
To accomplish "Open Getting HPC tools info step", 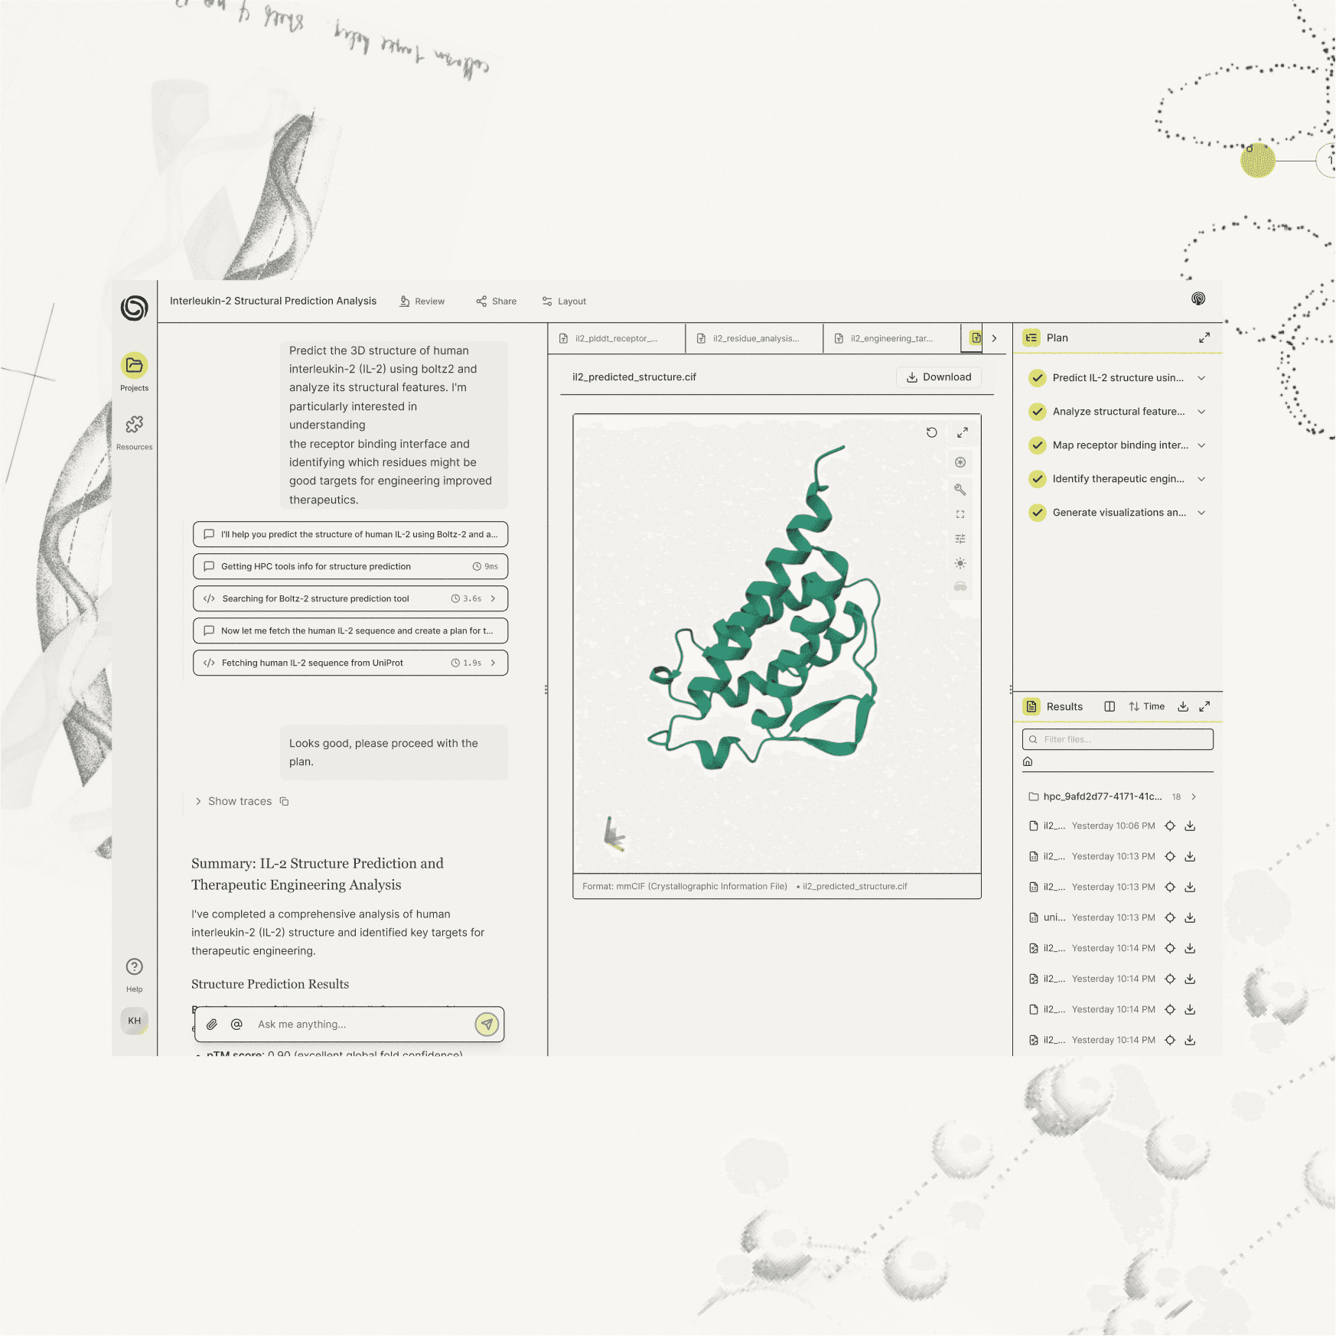I will [350, 567].
